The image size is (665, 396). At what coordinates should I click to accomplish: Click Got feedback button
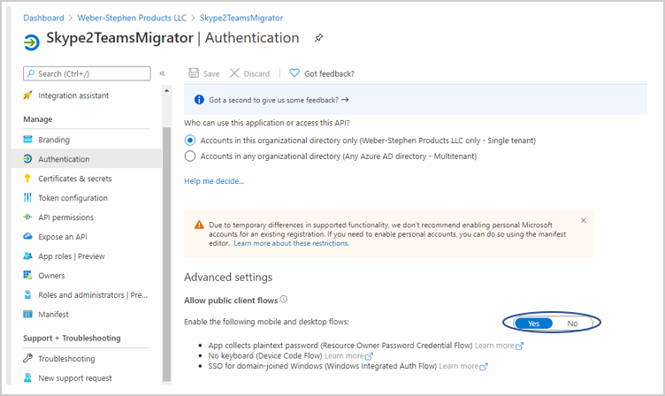tap(322, 73)
